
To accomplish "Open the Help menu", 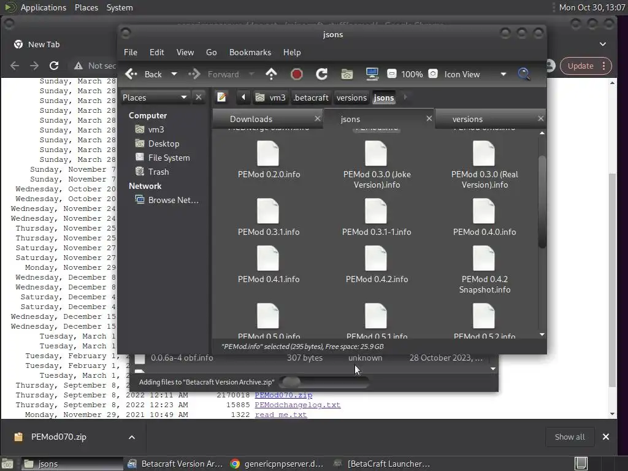I will 291,53.
